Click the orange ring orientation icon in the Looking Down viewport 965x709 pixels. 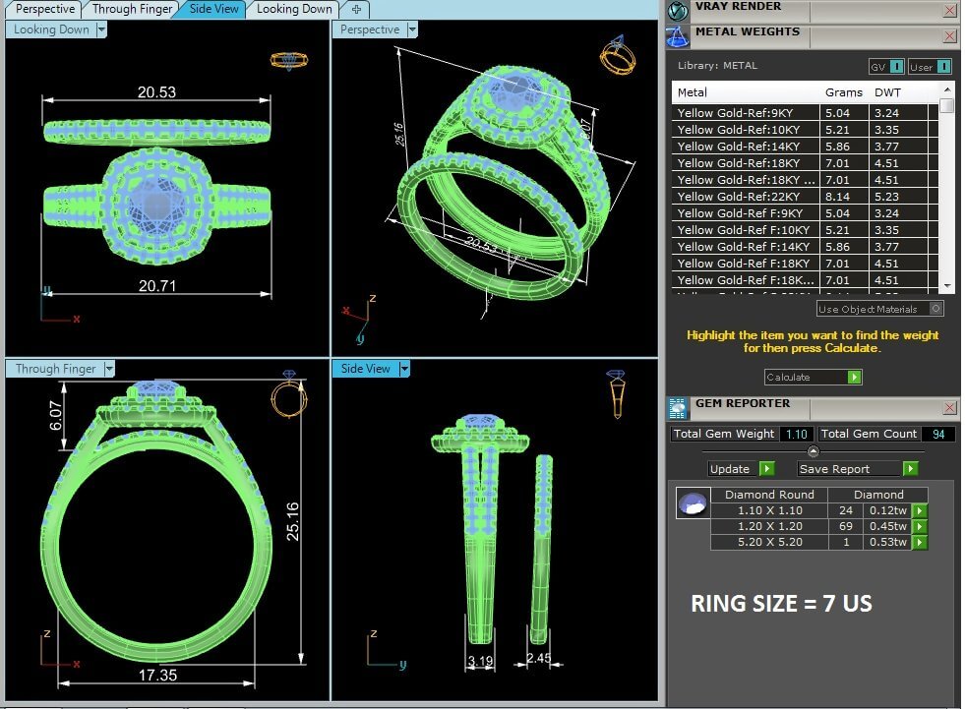(x=289, y=60)
